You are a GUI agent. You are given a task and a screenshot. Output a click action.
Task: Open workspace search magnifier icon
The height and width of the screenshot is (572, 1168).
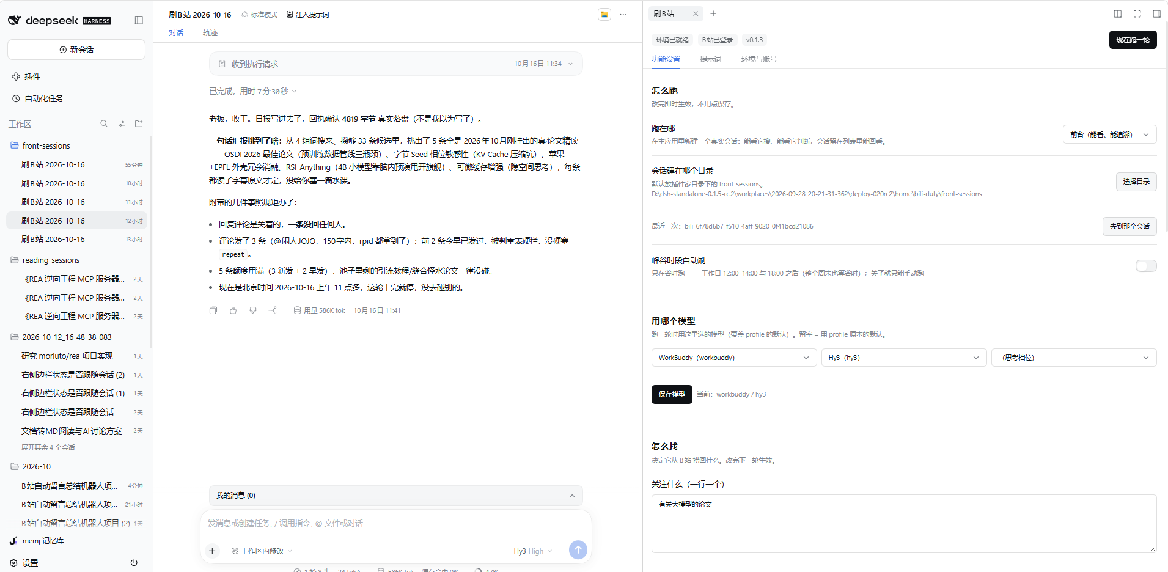pos(104,123)
